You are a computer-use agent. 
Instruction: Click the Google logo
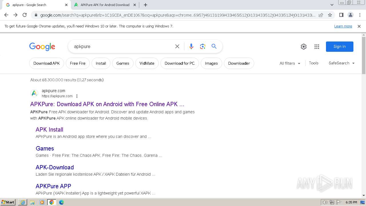42,47
